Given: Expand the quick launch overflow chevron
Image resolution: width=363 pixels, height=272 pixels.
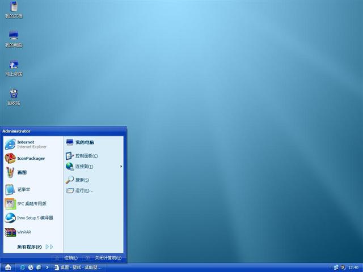Looking at the screenshot, I should pos(47,267).
